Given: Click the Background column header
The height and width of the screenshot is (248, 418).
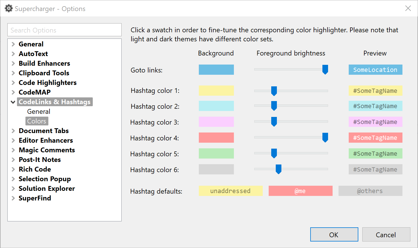Looking at the screenshot, I should [216, 53].
